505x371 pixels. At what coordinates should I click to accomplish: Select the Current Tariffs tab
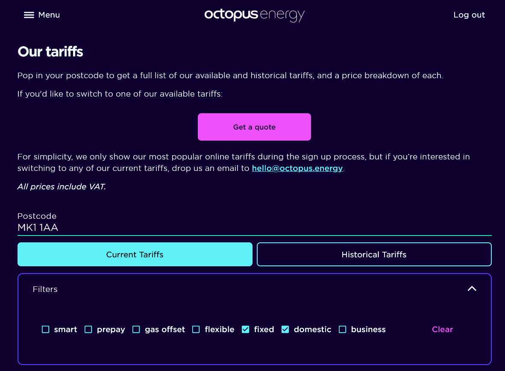pyautogui.click(x=135, y=254)
